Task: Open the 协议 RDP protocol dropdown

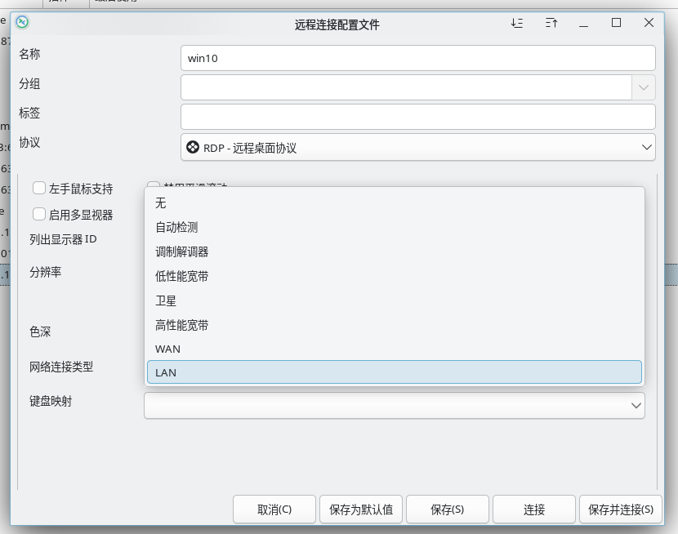Action: [417, 148]
